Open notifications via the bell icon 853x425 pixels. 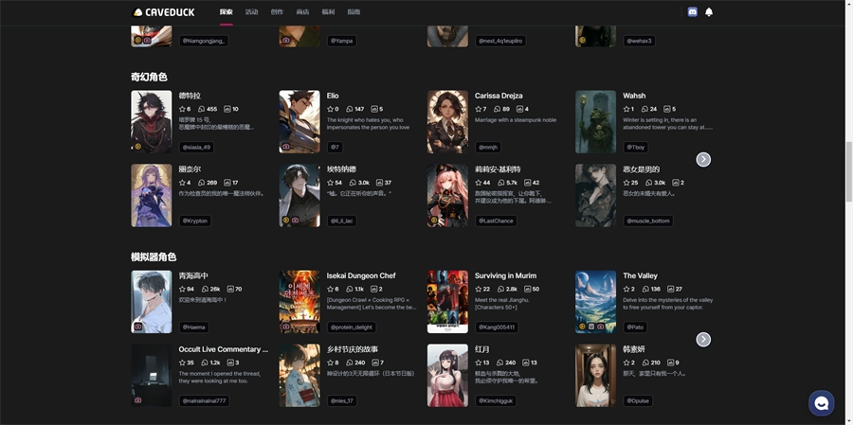(709, 12)
